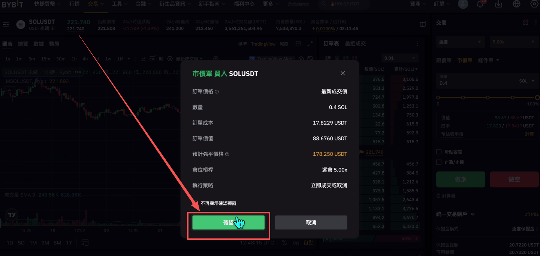The height and width of the screenshot is (256, 540).
Task: Click the download app icon
Action: pyautogui.click(x=498, y=4)
